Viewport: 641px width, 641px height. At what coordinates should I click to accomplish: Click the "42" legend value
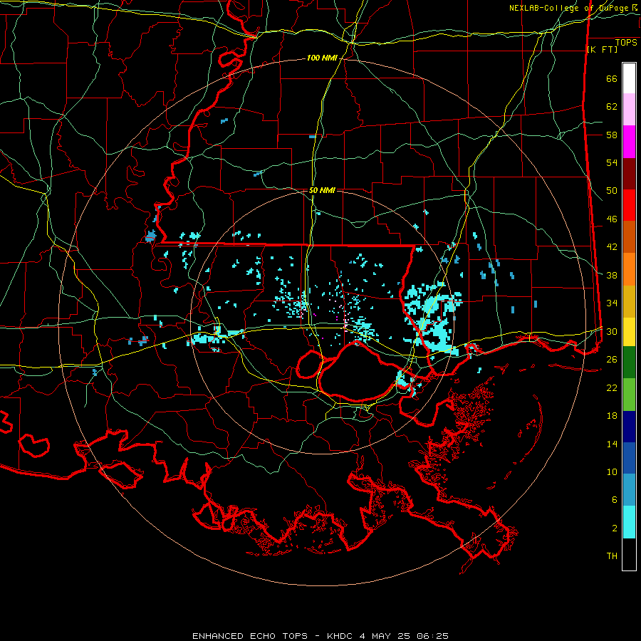coord(612,247)
